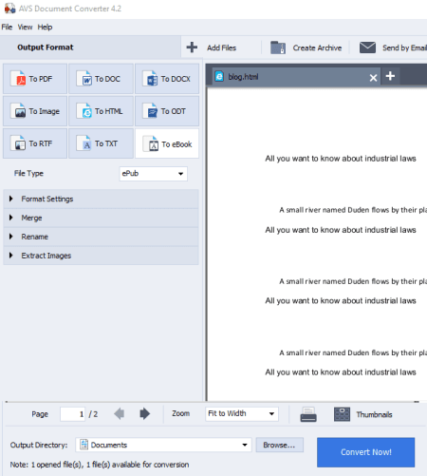Viewport: 427px width, 476px height.
Task: Click the print icon
Action: pos(308,414)
